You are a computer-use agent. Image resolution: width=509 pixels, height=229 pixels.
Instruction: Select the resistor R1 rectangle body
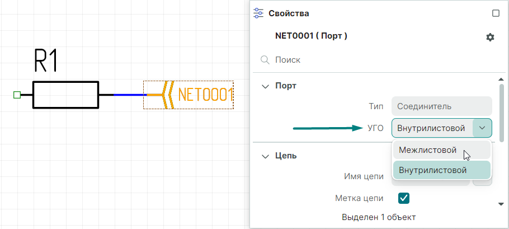[x=65, y=95]
